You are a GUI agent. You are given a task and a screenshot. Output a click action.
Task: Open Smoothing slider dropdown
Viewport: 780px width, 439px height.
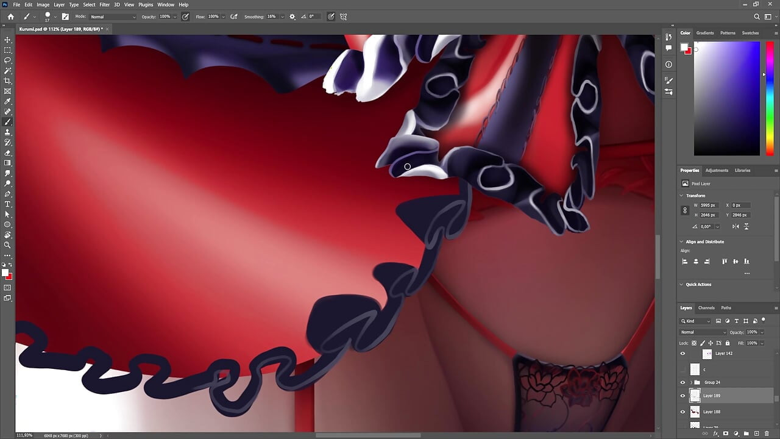[281, 16]
